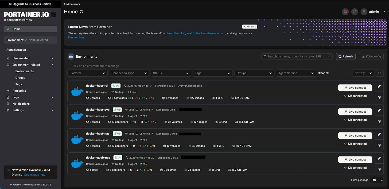Open the Status filter dropdown
The image size is (389, 189).
[x=171, y=73]
